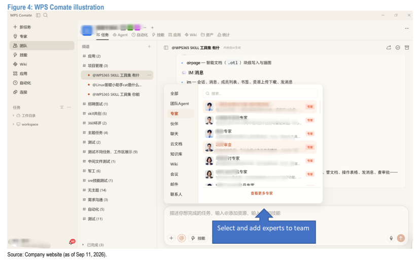Click 查看更多专家 link
This screenshot has width=420, height=265.
tap(262, 193)
